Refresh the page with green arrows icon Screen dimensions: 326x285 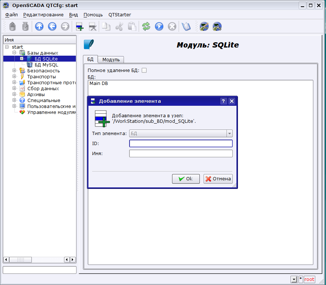146,26
